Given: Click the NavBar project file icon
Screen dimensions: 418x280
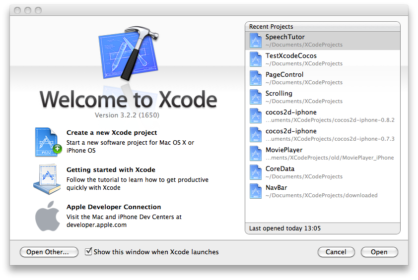Looking at the screenshot, I should (255, 191).
